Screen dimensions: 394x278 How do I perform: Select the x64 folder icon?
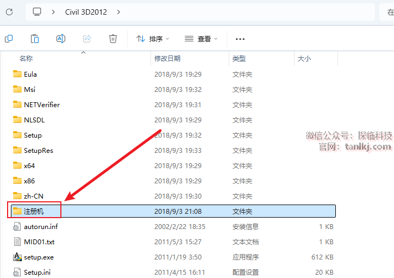click(17, 165)
